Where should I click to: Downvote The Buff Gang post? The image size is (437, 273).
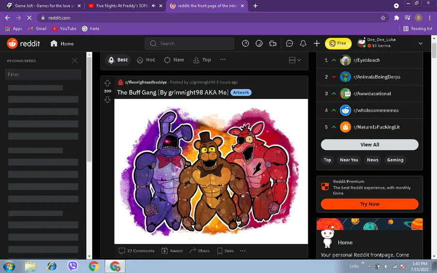tap(107, 99)
